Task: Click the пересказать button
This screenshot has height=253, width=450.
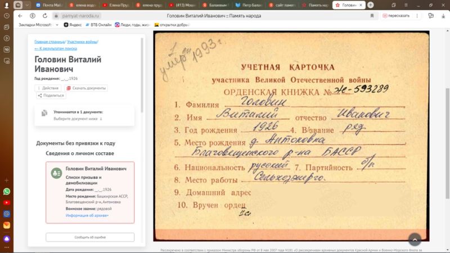Action: point(396,16)
